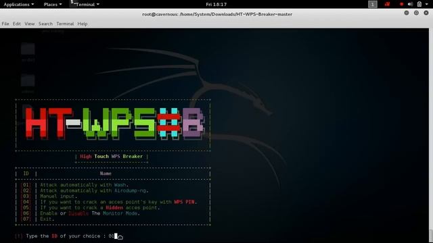This screenshot has width=433, height=243.
Task: Click the 'WPS PIN' red text
Action: click(x=184, y=202)
